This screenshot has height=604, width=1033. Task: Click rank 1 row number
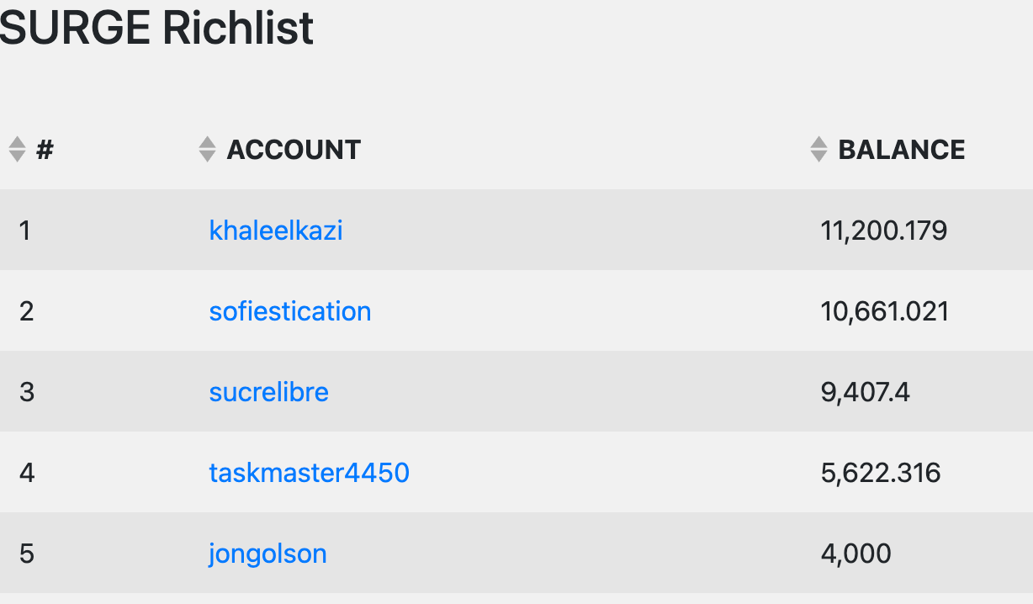tap(25, 230)
